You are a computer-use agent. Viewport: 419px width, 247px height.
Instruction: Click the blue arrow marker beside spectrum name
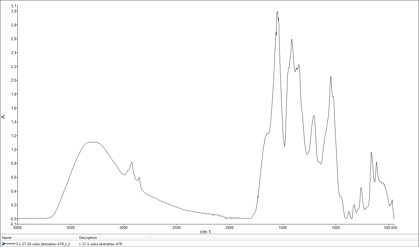3,244
